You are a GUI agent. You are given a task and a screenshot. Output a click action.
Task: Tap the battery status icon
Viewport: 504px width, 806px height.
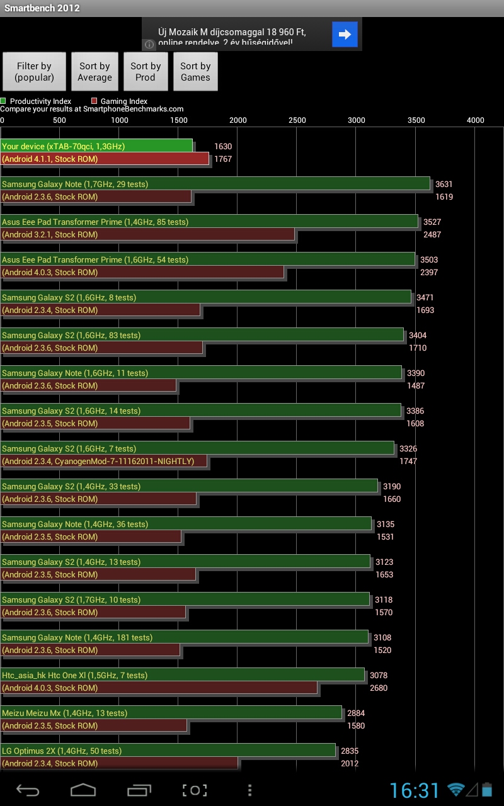tap(487, 790)
